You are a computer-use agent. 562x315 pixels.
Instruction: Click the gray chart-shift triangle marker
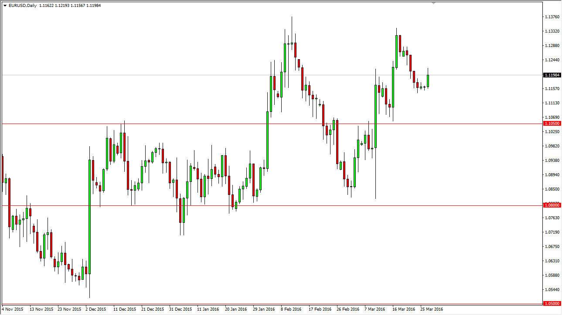click(x=433, y=3)
